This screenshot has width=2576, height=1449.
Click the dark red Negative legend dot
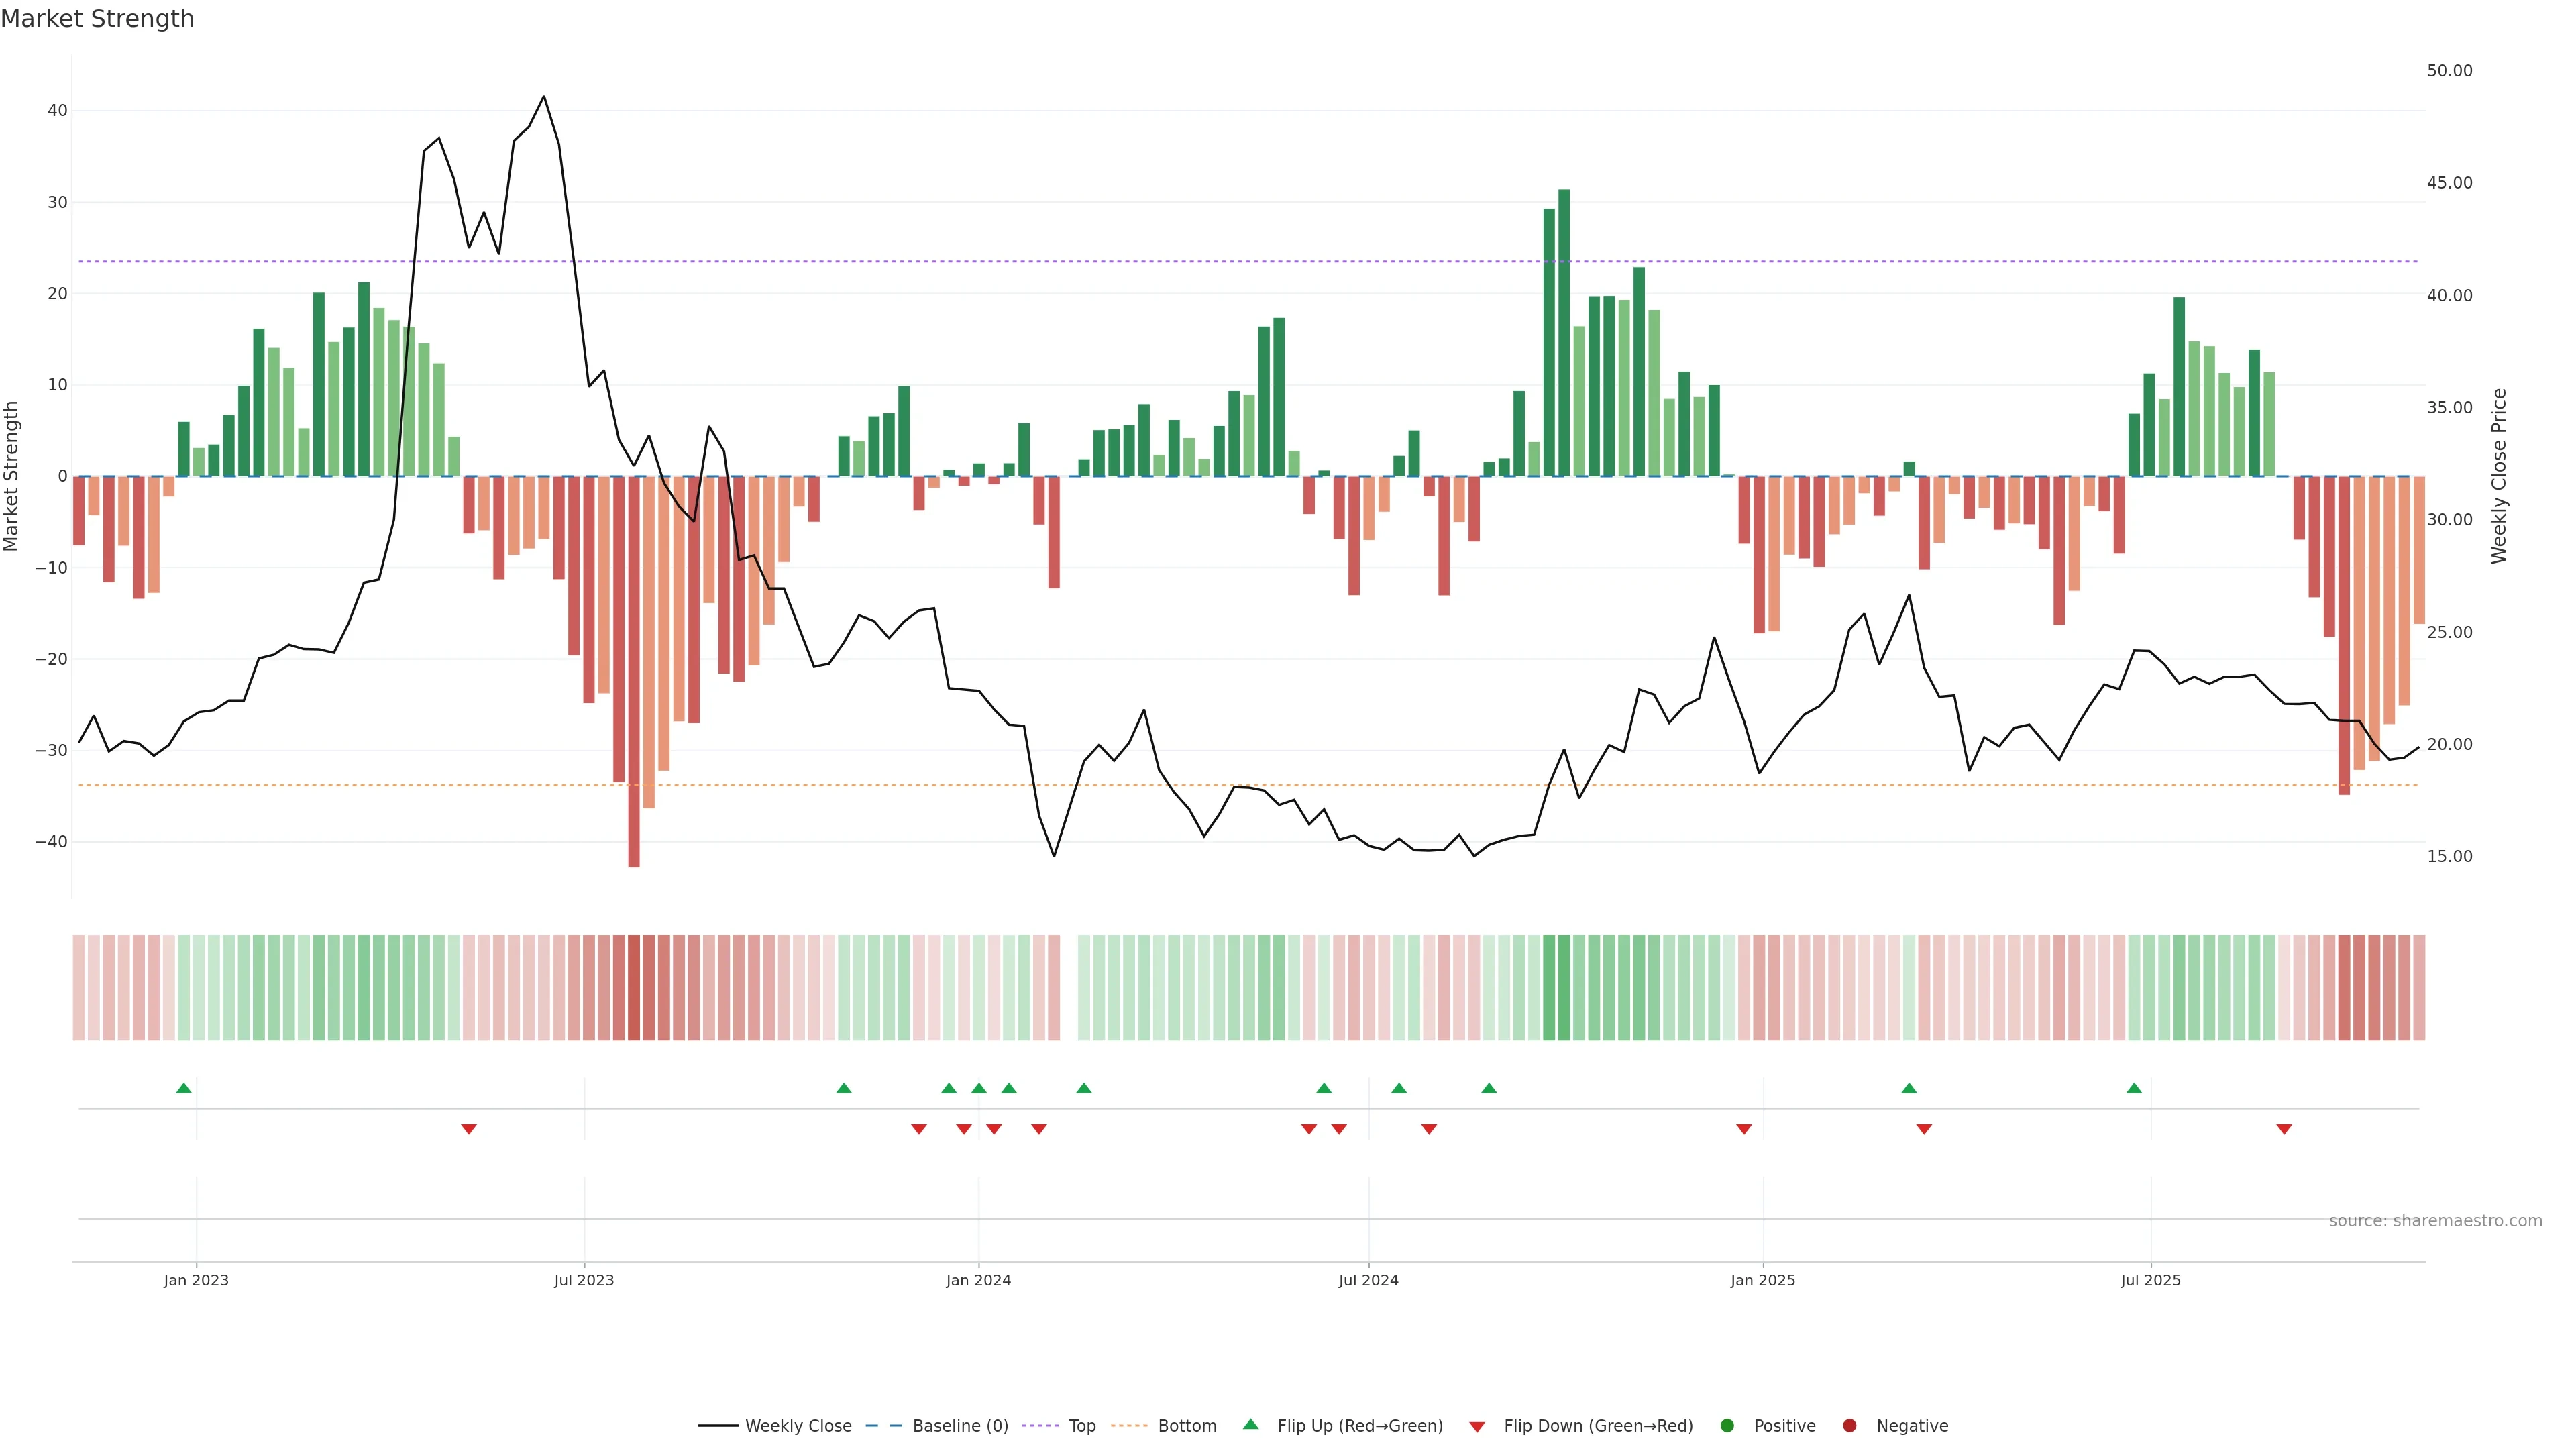(x=1849, y=1426)
